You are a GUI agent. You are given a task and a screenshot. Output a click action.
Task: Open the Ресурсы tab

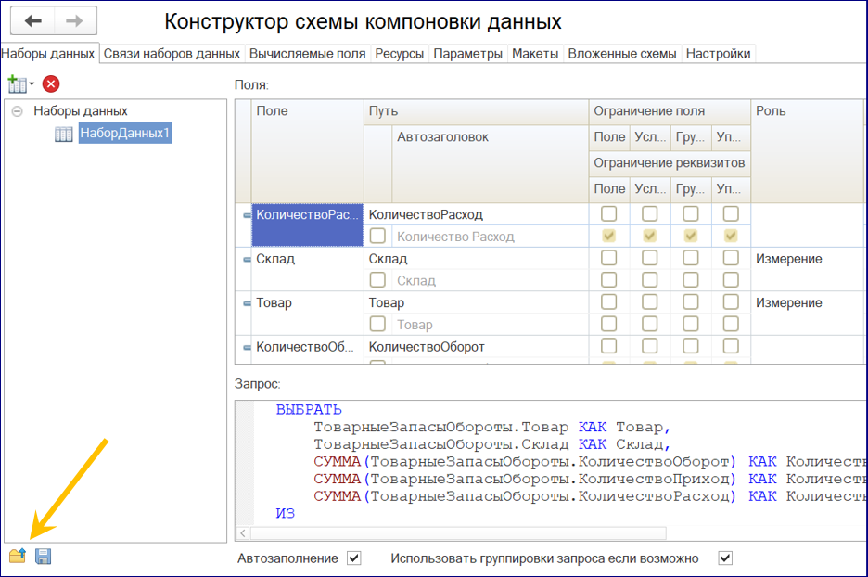pyautogui.click(x=399, y=54)
